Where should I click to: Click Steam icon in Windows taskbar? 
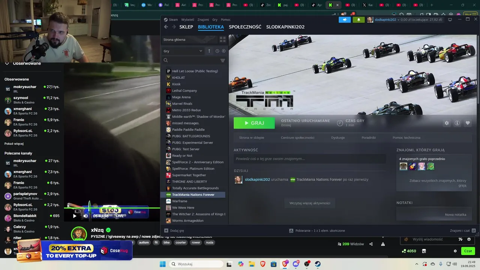click(x=318, y=264)
